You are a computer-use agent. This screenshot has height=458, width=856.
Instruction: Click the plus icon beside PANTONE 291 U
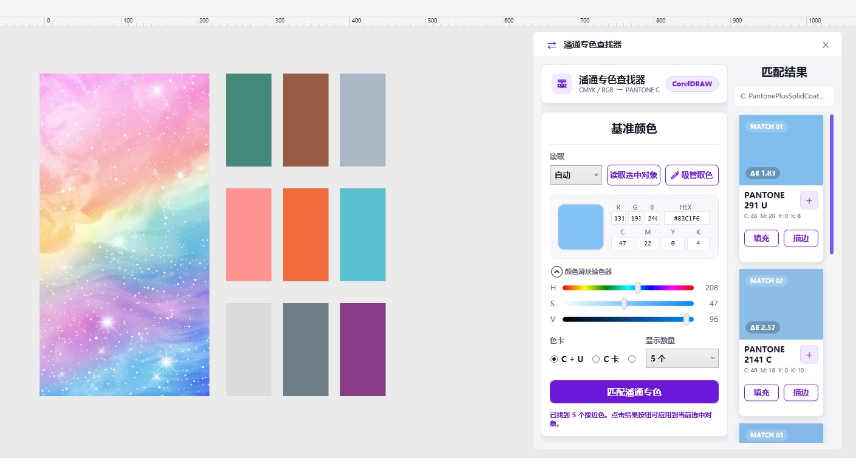coord(809,200)
